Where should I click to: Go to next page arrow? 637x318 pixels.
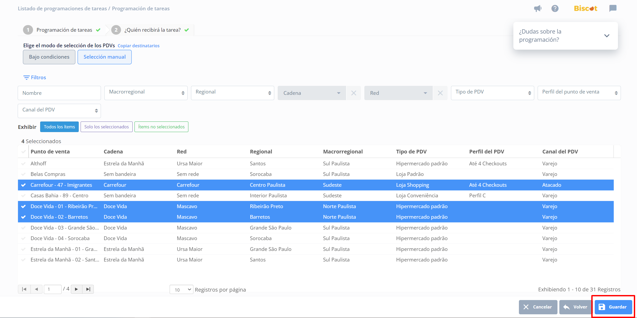pos(76,289)
